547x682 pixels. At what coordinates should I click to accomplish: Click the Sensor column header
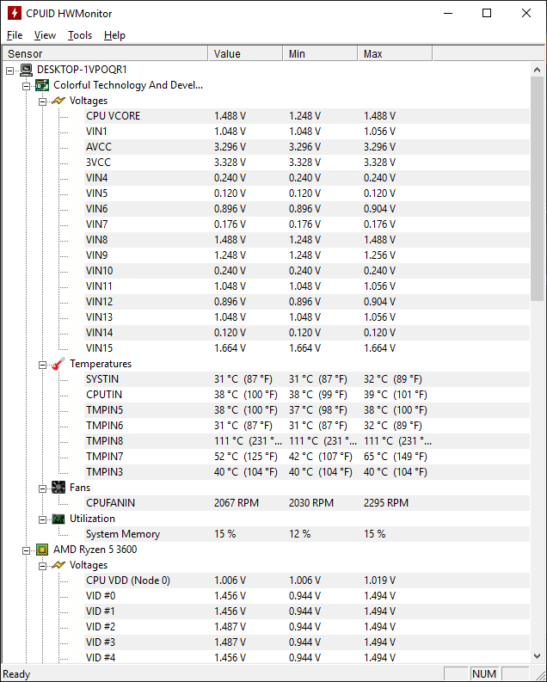tap(105, 53)
